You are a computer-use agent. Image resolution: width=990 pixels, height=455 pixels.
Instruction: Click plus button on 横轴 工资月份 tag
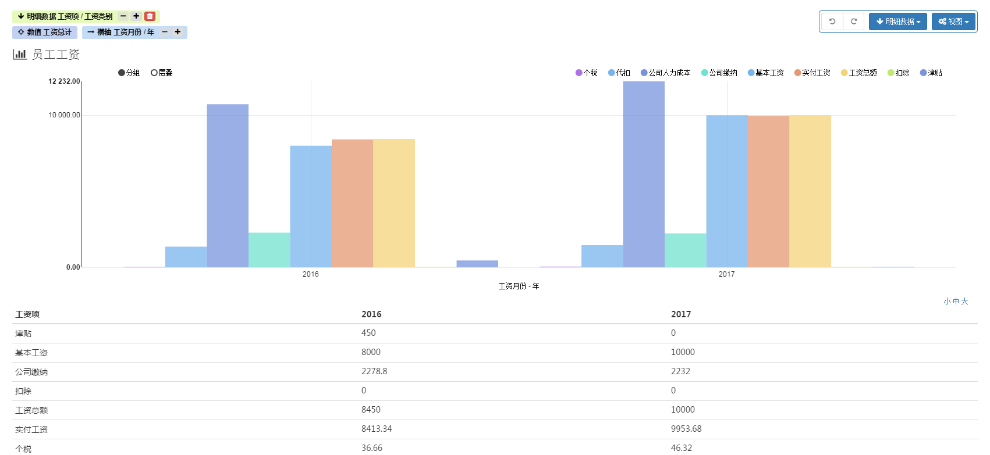(x=178, y=32)
